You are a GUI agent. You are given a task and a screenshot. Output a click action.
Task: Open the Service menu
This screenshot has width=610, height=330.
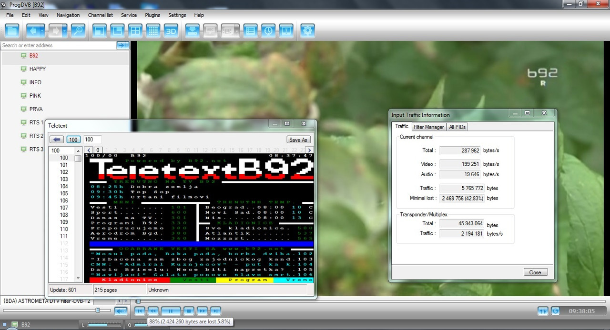(129, 15)
